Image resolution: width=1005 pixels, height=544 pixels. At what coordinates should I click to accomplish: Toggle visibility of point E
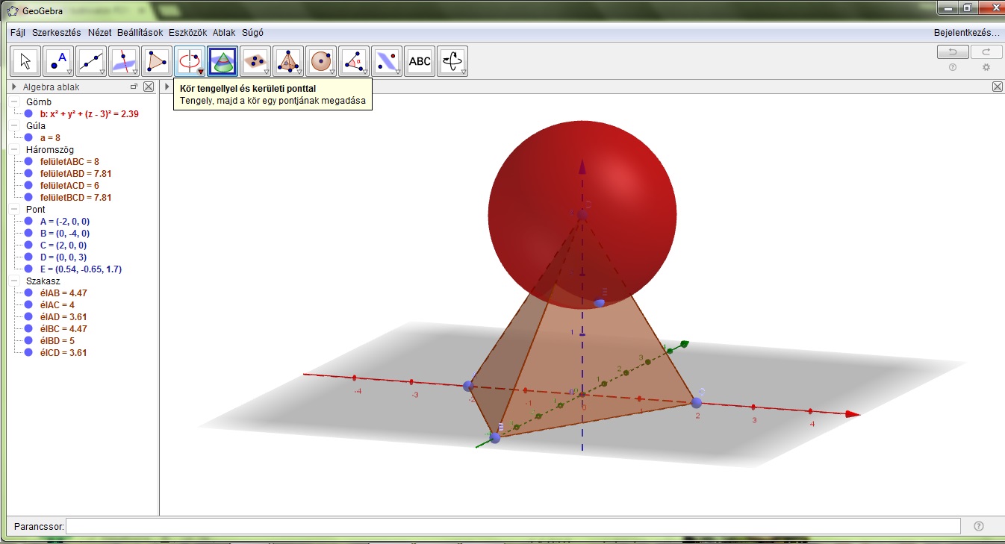click(x=28, y=269)
